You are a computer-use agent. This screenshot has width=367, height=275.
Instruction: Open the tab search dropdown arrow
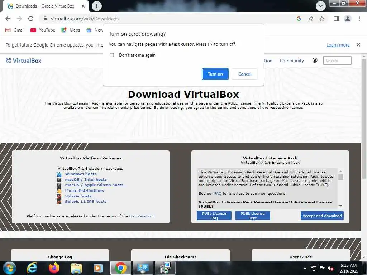pyautogui.click(x=321, y=6)
